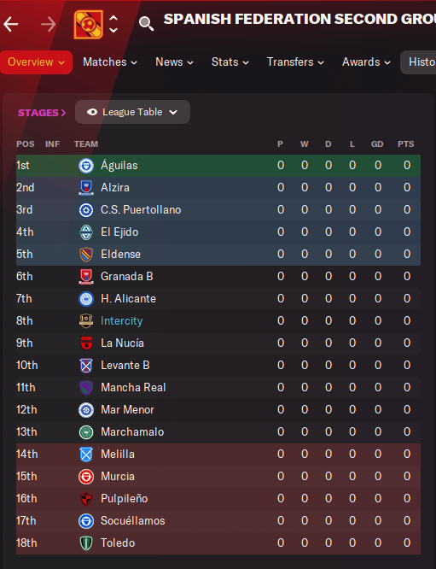
Task: Click the Intercity club badge
Action: pyautogui.click(x=86, y=321)
